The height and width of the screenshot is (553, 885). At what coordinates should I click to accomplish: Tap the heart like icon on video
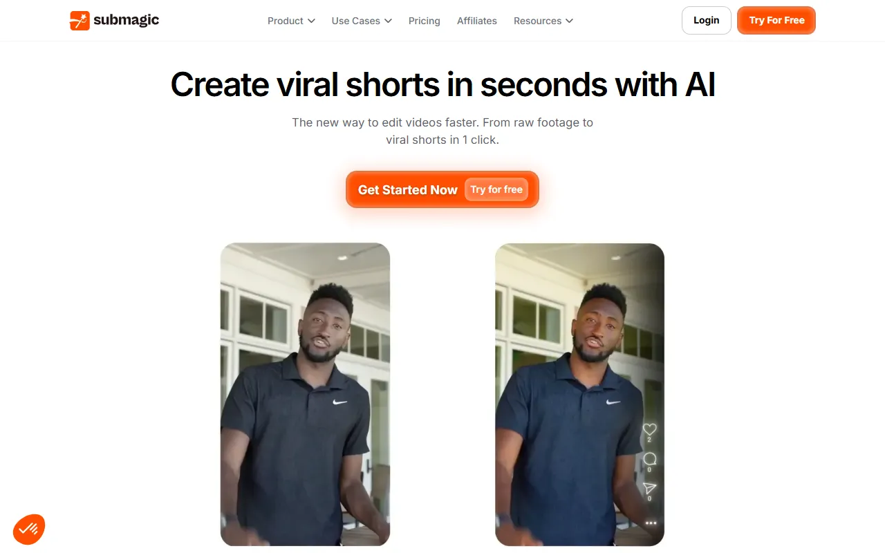point(649,429)
